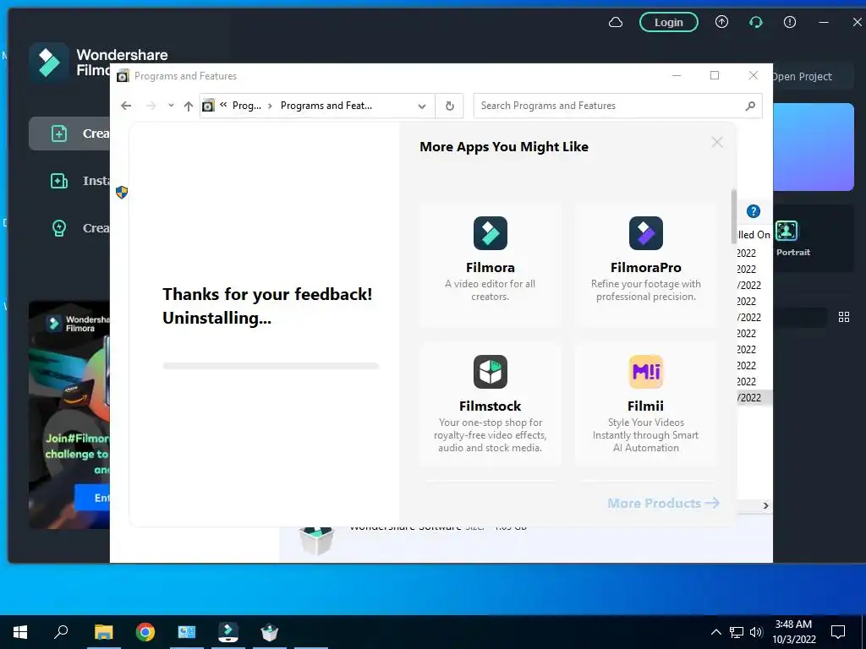The image size is (866, 649).
Task: Follow the More Products link
Action: point(663,503)
